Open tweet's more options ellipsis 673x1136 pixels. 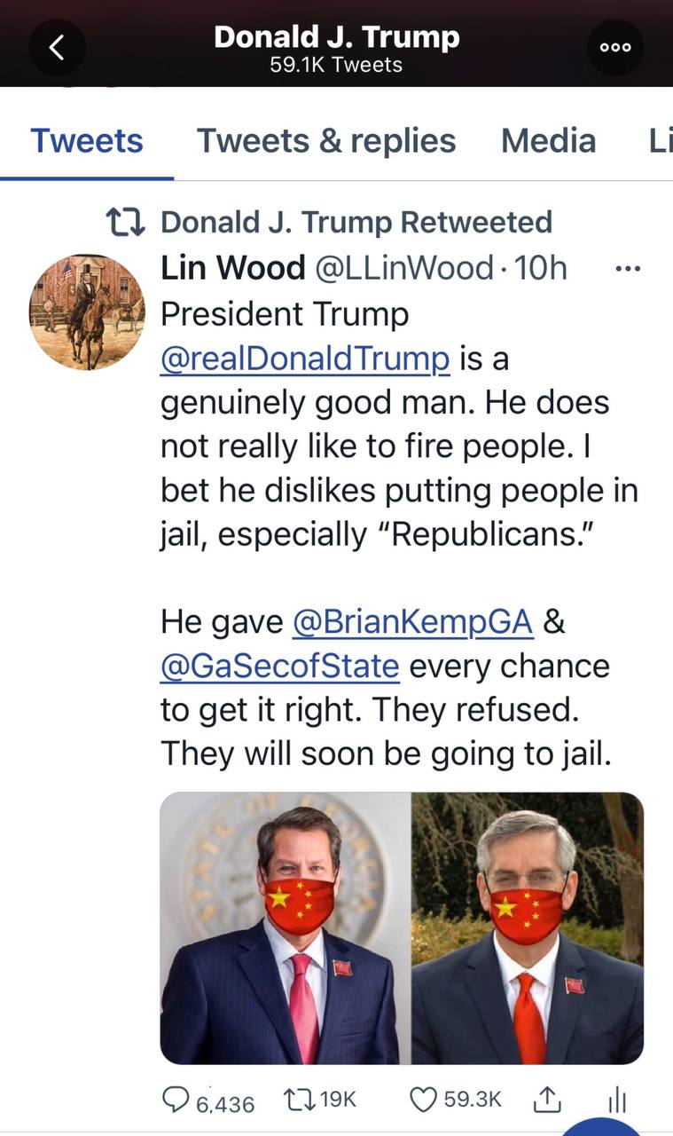point(627,267)
